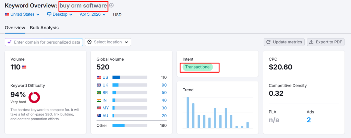Click the Australia flag in the Global Volume list

[x=99, y=116]
